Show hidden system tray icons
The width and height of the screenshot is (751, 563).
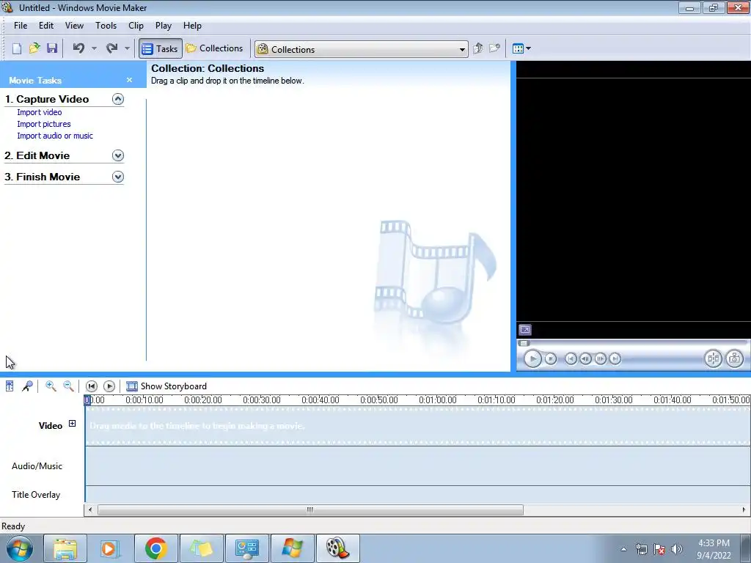click(623, 549)
